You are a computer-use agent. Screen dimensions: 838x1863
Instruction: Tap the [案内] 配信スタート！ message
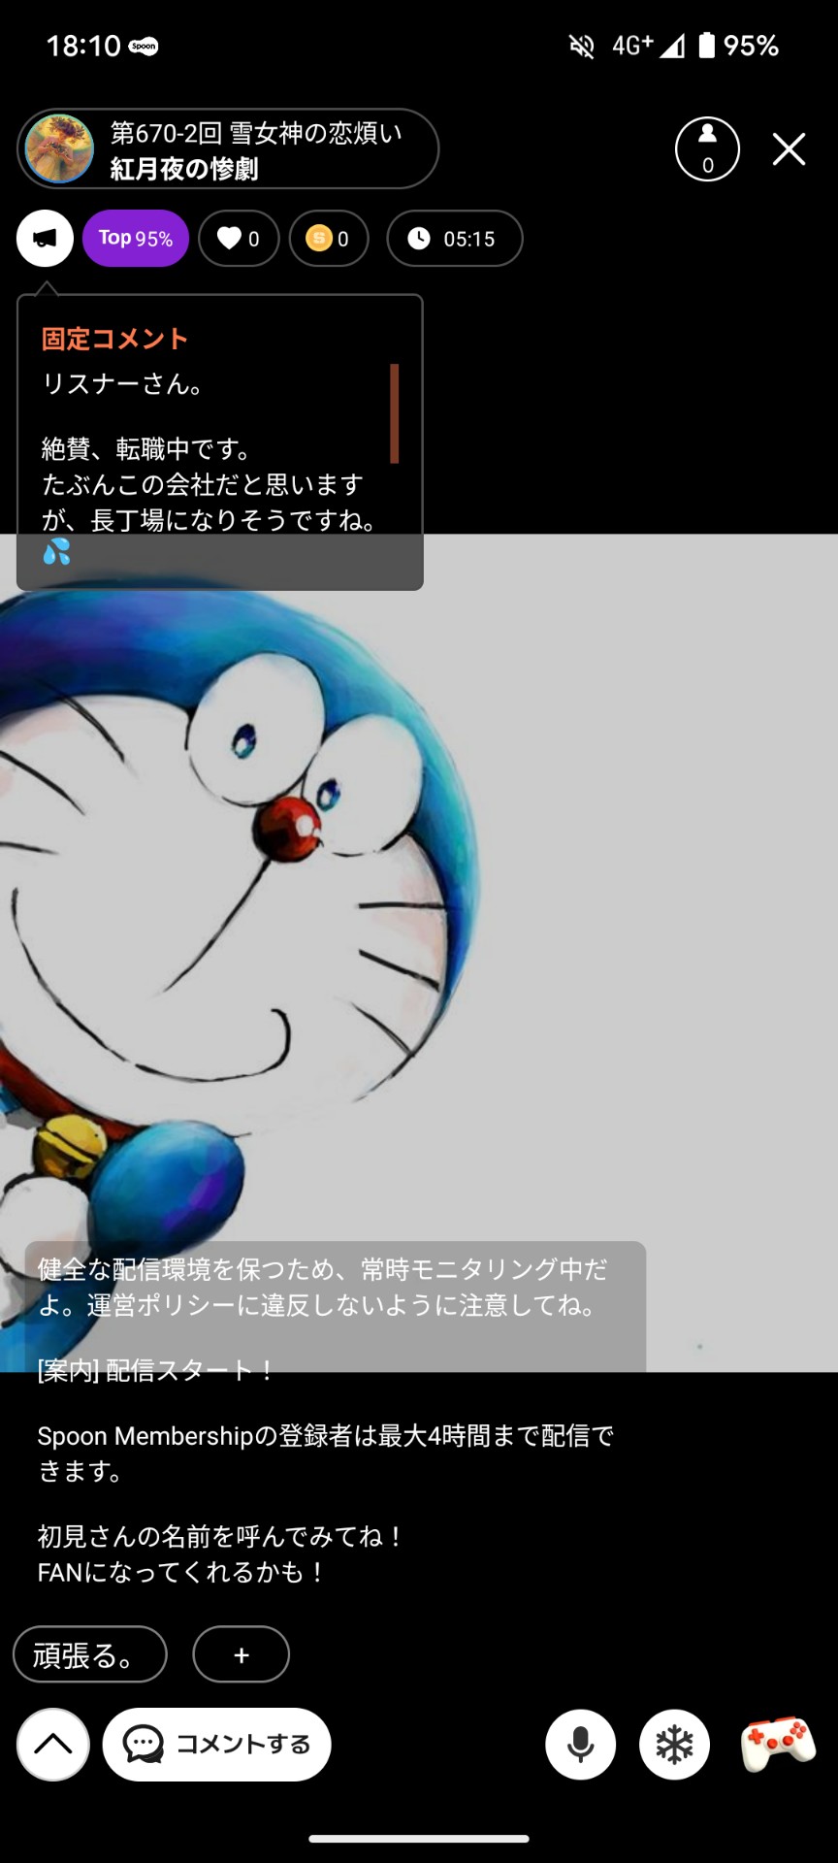click(156, 1370)
